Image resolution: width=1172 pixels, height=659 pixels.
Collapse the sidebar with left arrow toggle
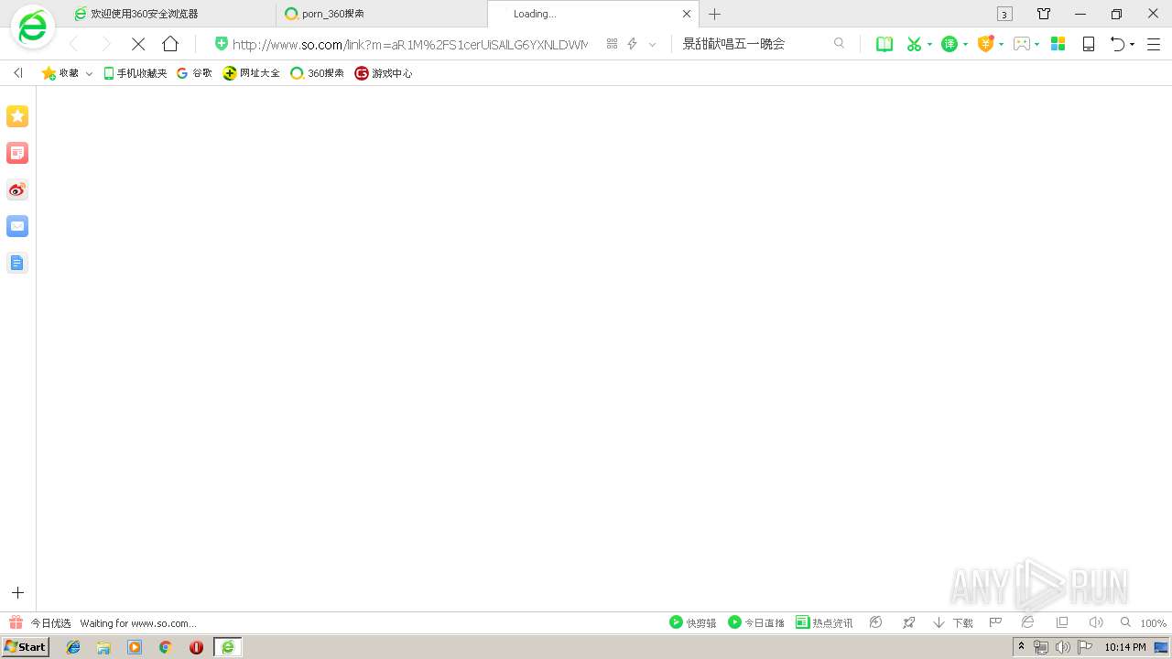(x=17, y=73)
